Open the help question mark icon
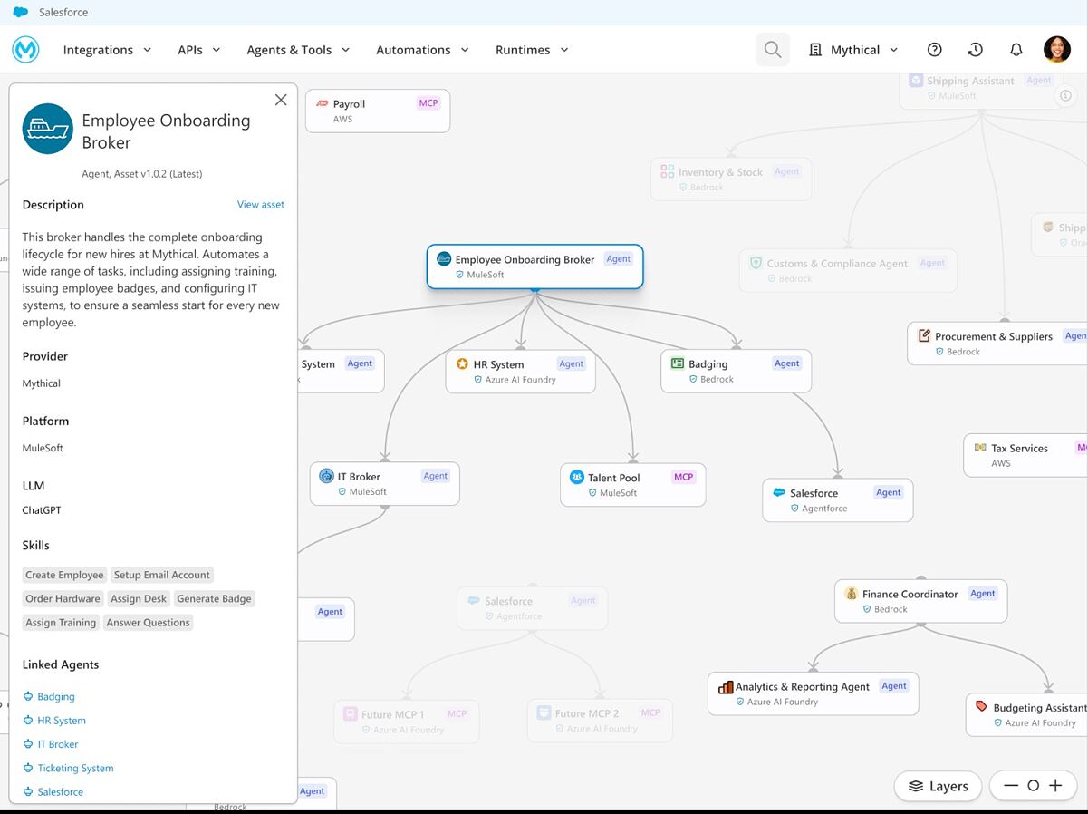This screenshot has width=1088, height=814. [935, 50]
